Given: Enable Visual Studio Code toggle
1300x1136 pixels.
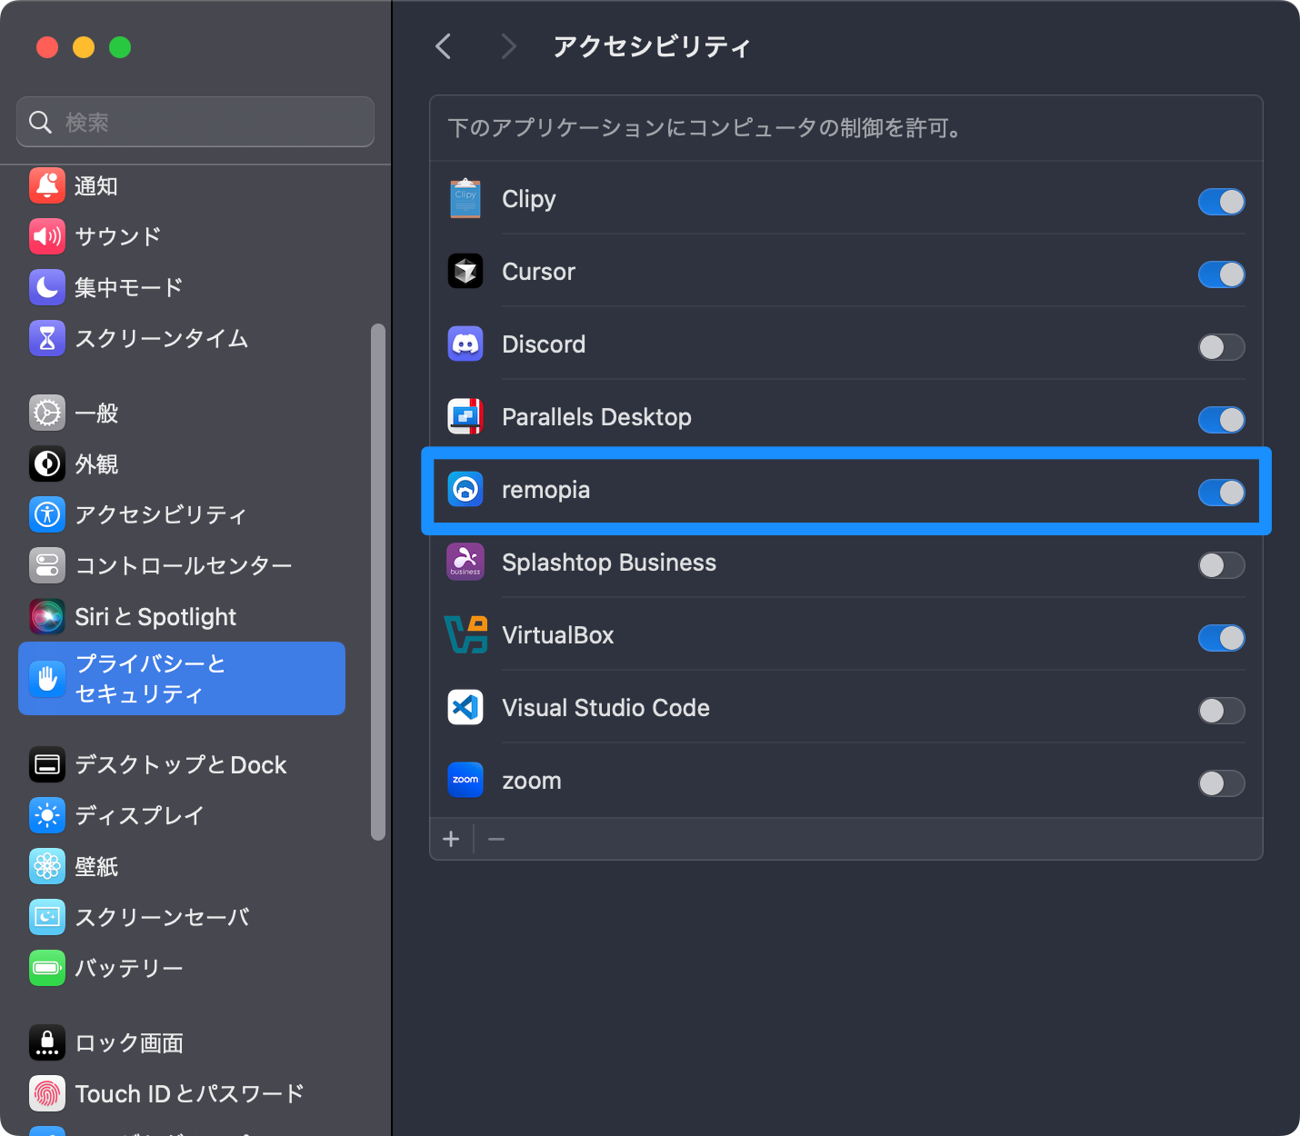Looking at the screenshot, I should click(1221, 711).
